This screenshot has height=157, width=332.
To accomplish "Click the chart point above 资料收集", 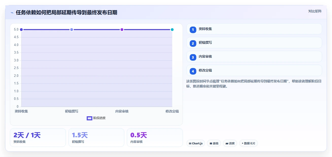I will pyautogui.click(x=21, y=30).
